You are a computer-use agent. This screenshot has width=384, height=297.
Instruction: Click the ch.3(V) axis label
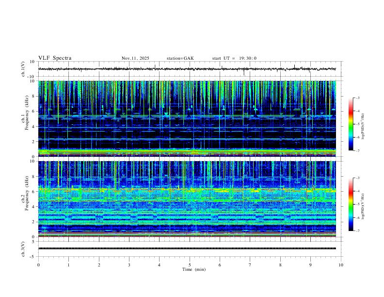point(23,249)
